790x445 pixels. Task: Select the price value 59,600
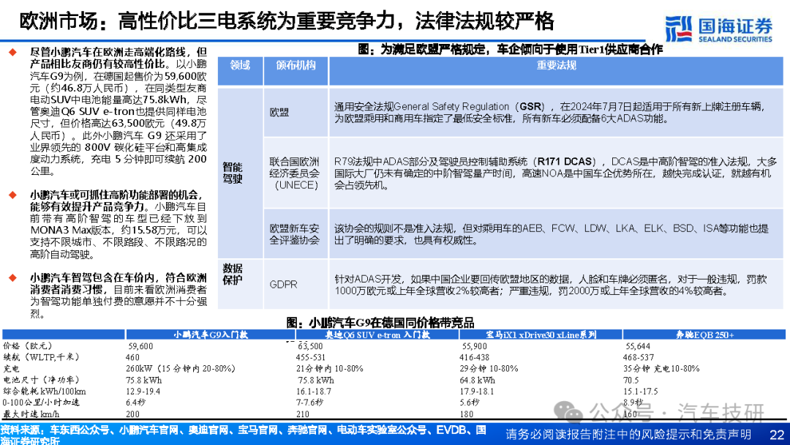pos(140,346)
